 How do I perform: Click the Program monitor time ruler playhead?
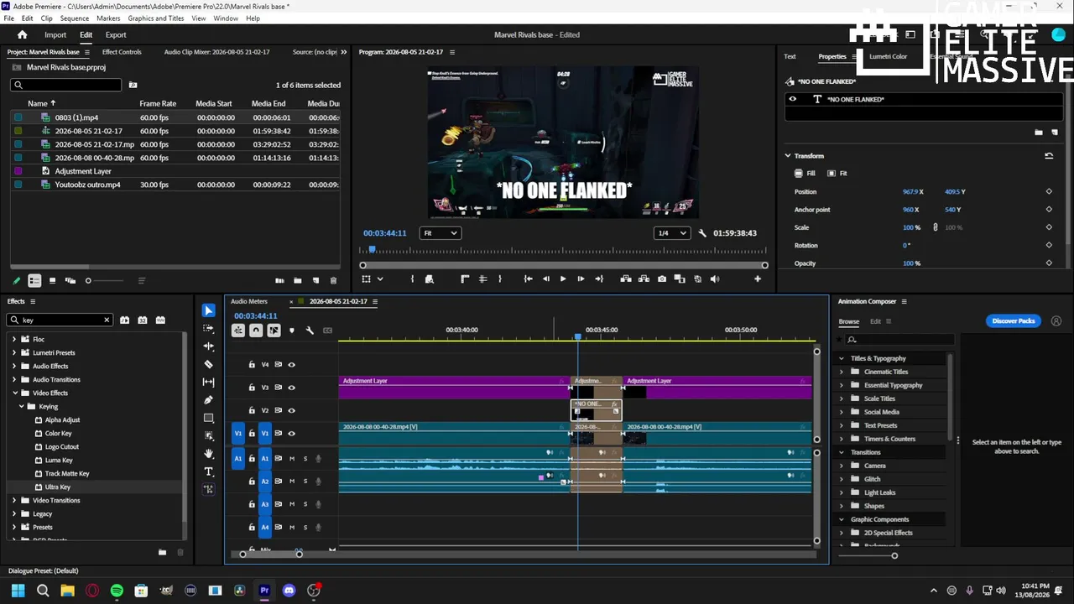pyautogui.click(x=373, y=250)
